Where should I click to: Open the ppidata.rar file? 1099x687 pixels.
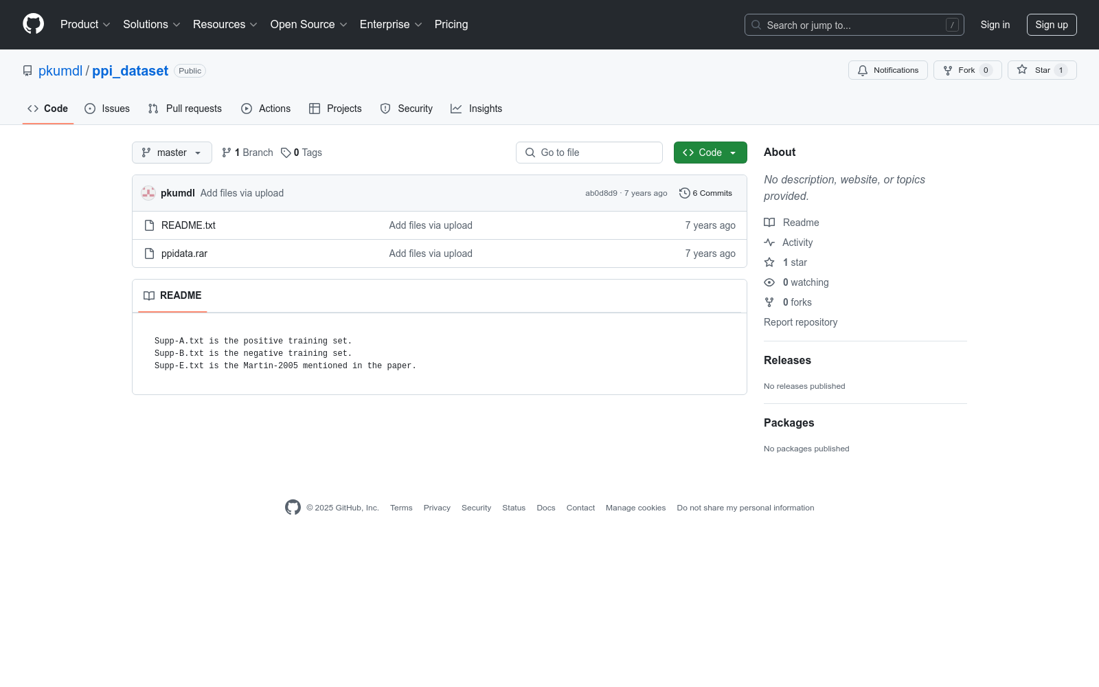click(184, 254)
